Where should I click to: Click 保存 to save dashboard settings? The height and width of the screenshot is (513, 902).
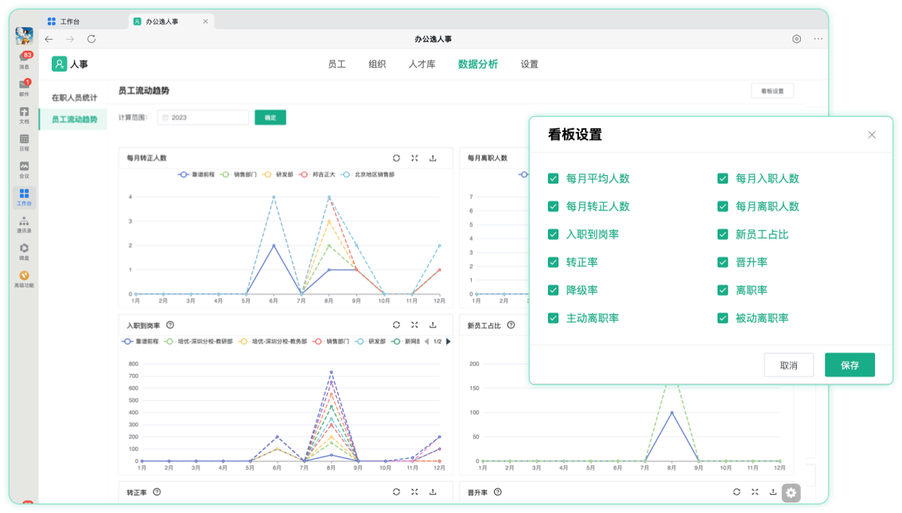click(x=850, y=365)
